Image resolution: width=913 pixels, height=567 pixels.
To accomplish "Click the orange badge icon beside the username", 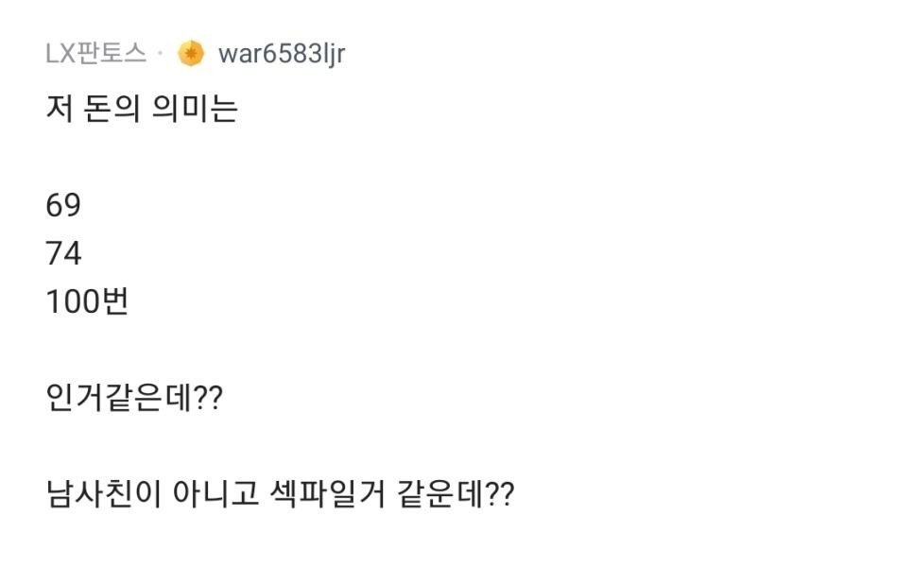I will 191,54.
